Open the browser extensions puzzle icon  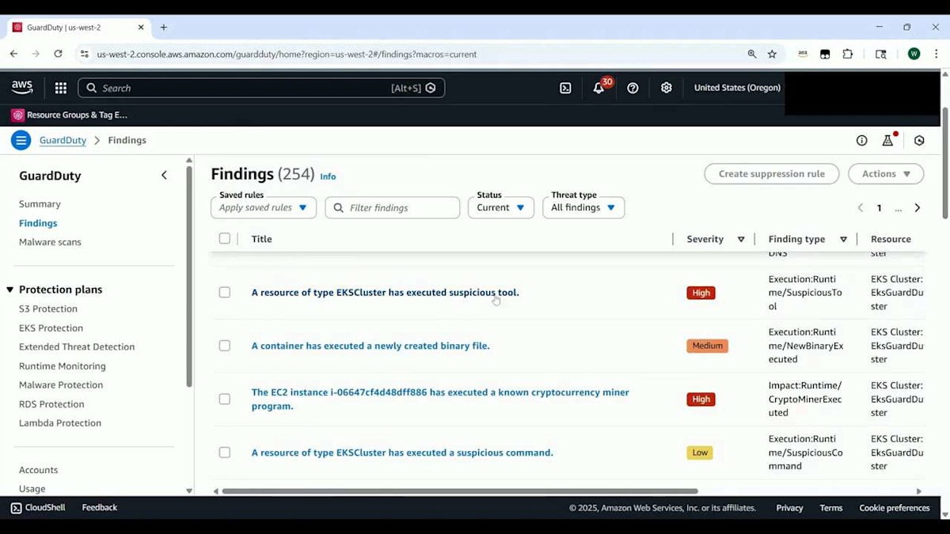(x=848, y=54)
